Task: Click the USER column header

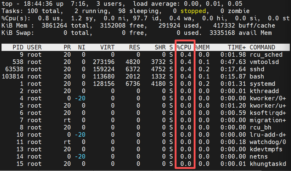Action: 34,47
